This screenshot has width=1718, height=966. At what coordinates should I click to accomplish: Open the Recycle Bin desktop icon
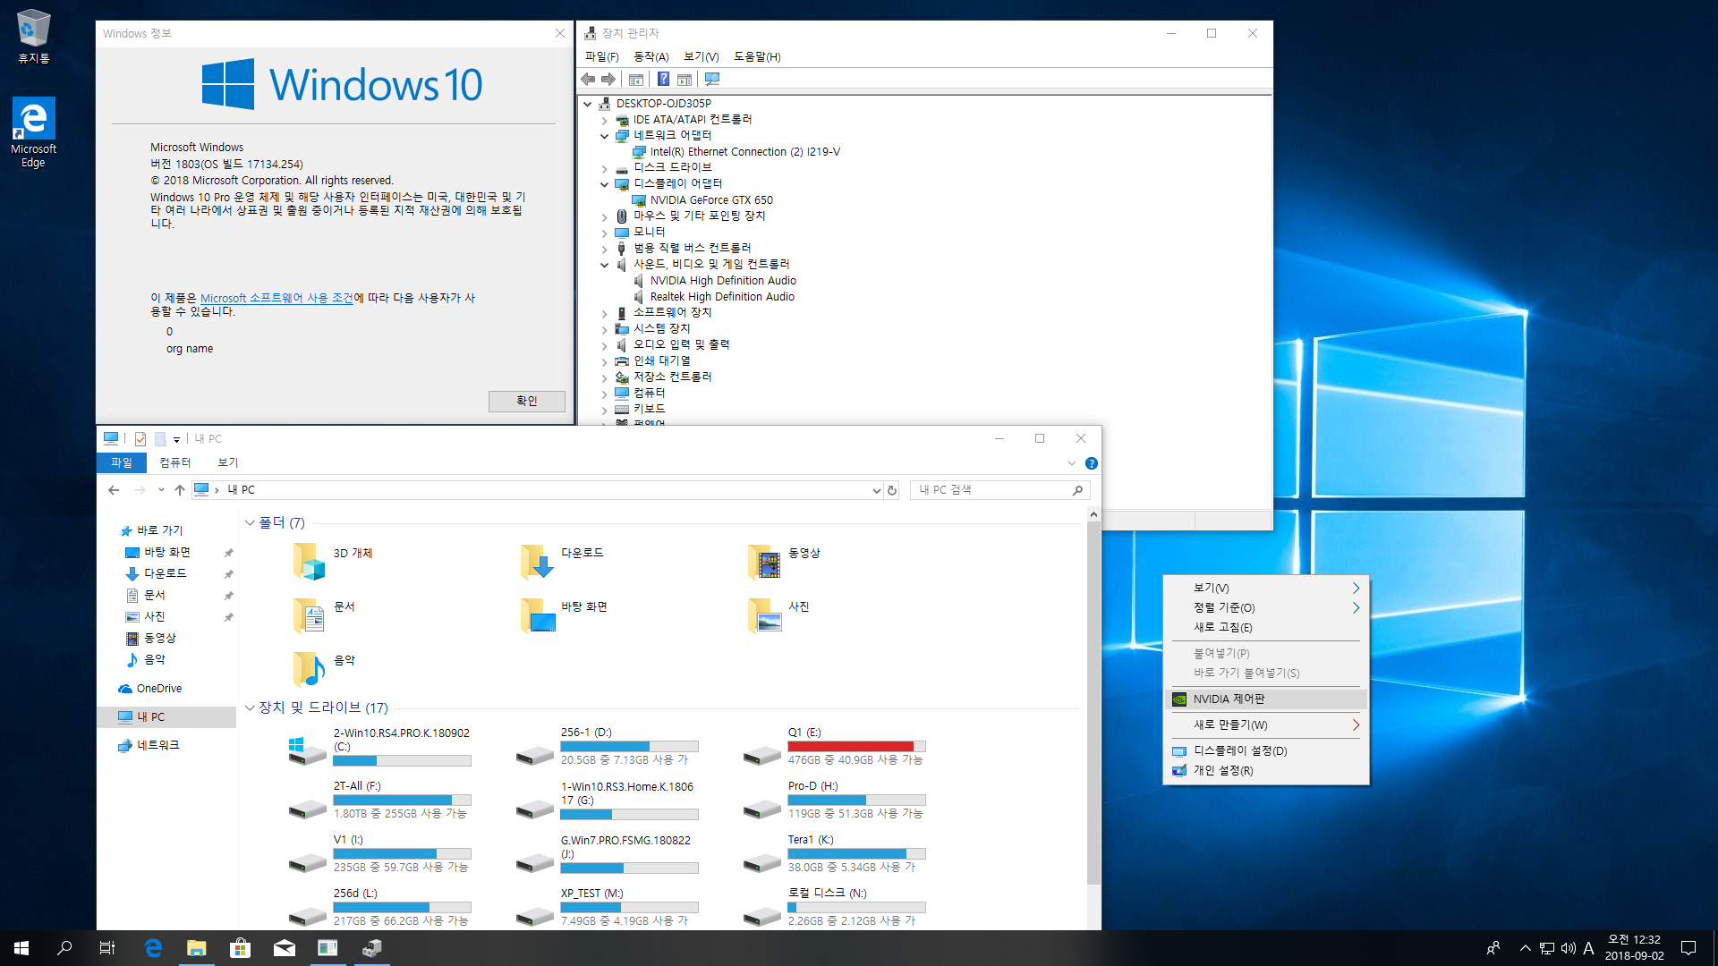point(34,36)
